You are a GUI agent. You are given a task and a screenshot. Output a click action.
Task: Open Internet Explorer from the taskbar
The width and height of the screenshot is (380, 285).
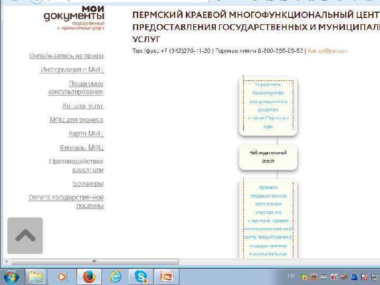coord(115,277)
